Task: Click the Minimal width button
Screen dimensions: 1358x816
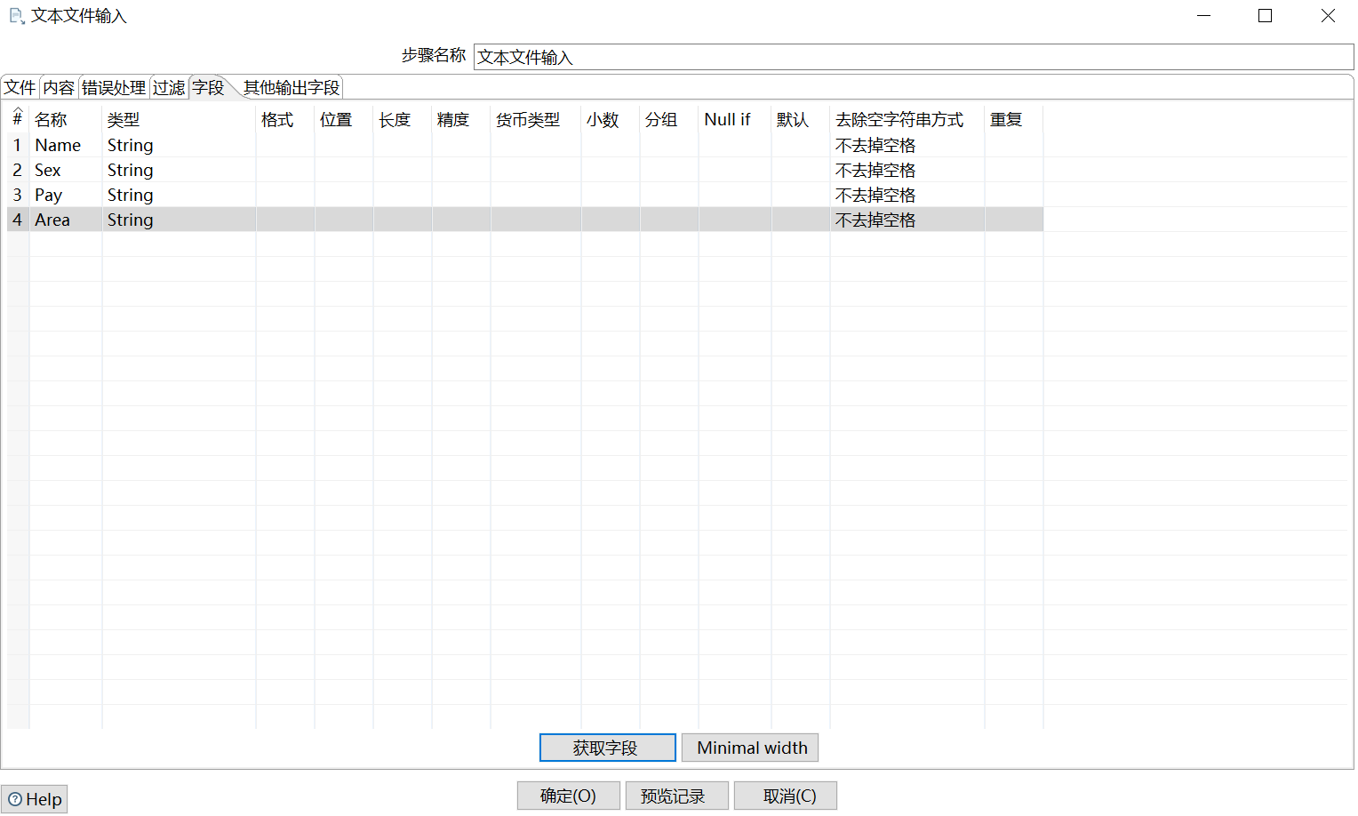Action: 750,748
